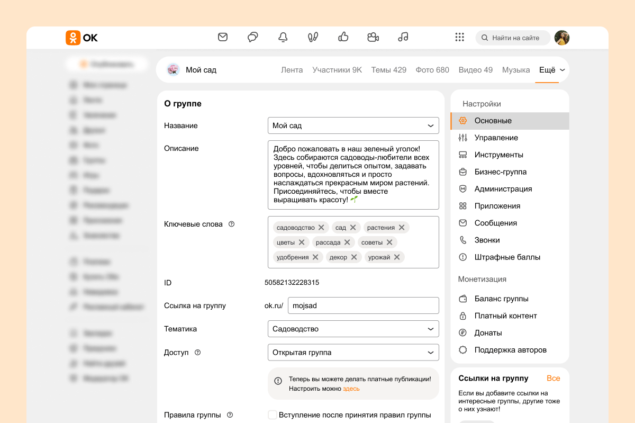The image size is (635, 423).
Task: Open the apps grid dots icon
Action: 460,37
